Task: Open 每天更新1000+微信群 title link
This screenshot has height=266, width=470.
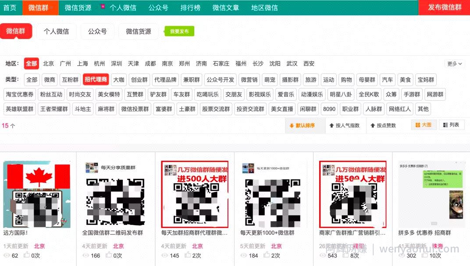Action: click(267, 233)
